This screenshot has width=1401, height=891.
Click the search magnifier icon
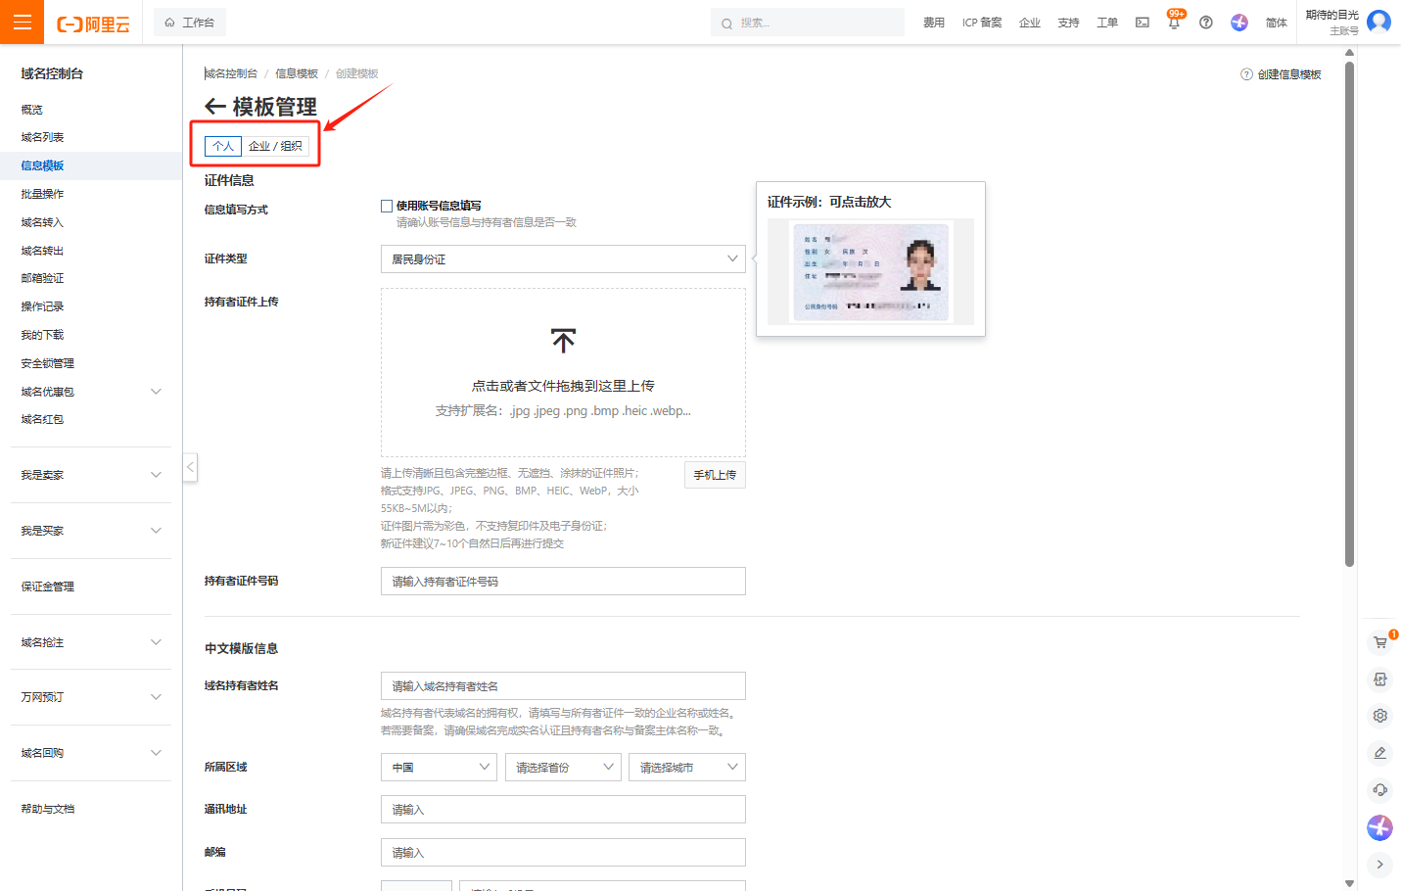[x=726, y=23]
